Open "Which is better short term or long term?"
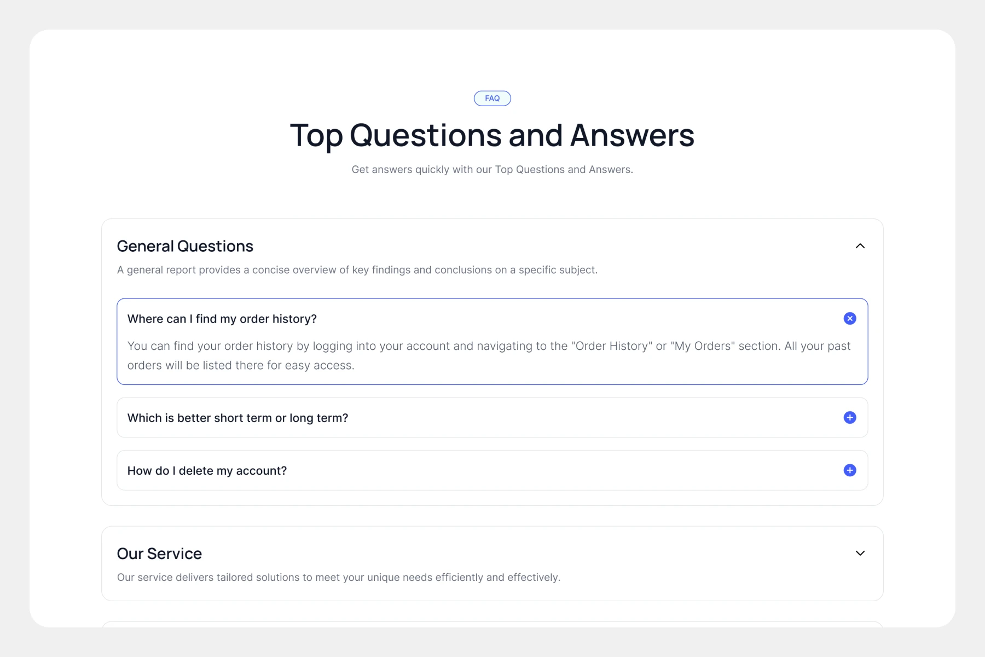 [237, 418]
